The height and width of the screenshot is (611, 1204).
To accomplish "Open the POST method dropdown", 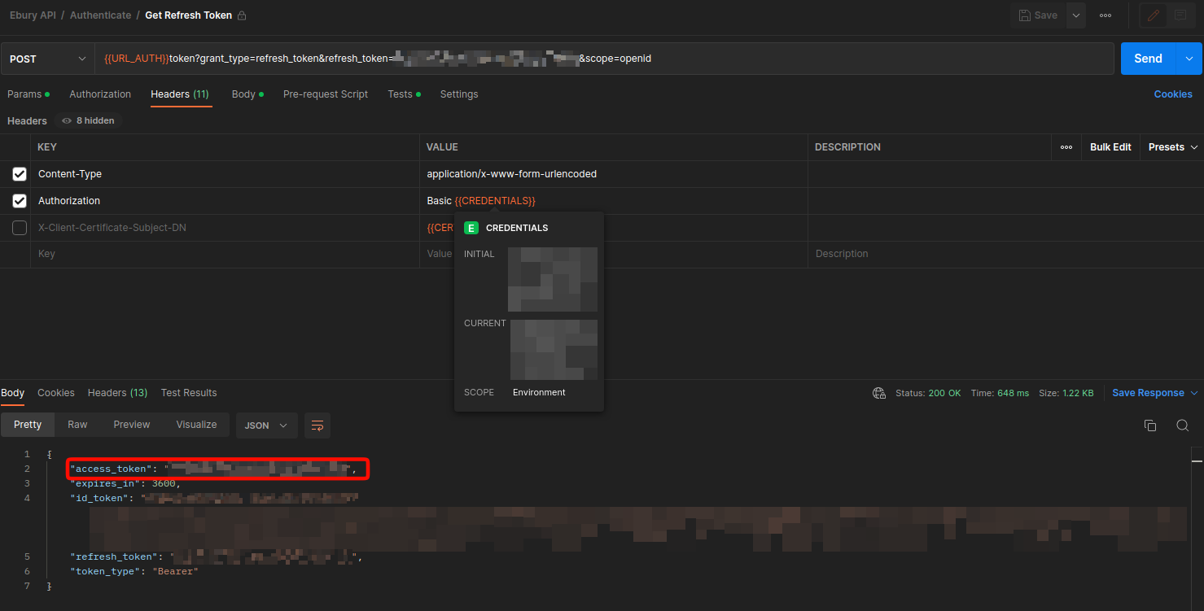I will click(x=47, y=59).
